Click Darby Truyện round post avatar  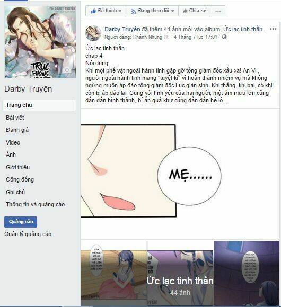click(93, 33)
